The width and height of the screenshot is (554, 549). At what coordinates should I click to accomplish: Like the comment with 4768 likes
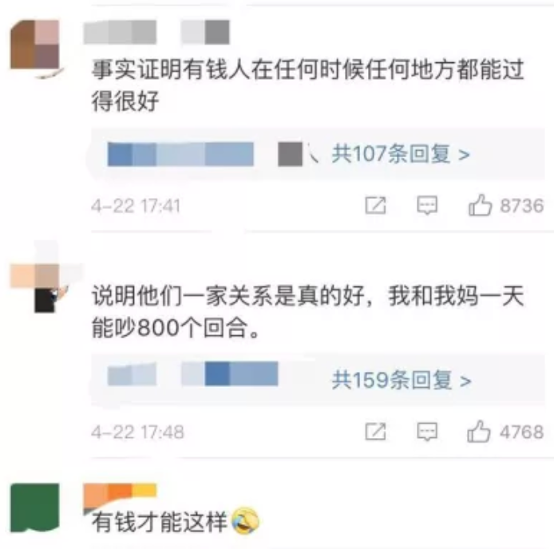coord(479,432)
